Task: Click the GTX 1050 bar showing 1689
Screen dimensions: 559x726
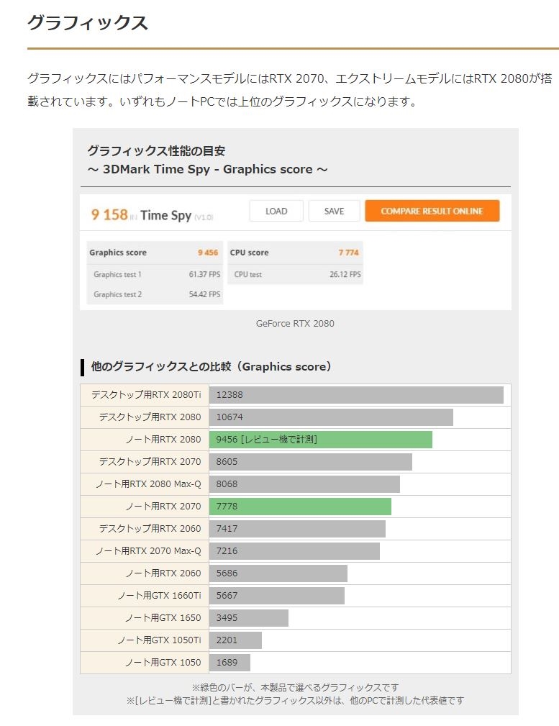Action: (229, 663)
